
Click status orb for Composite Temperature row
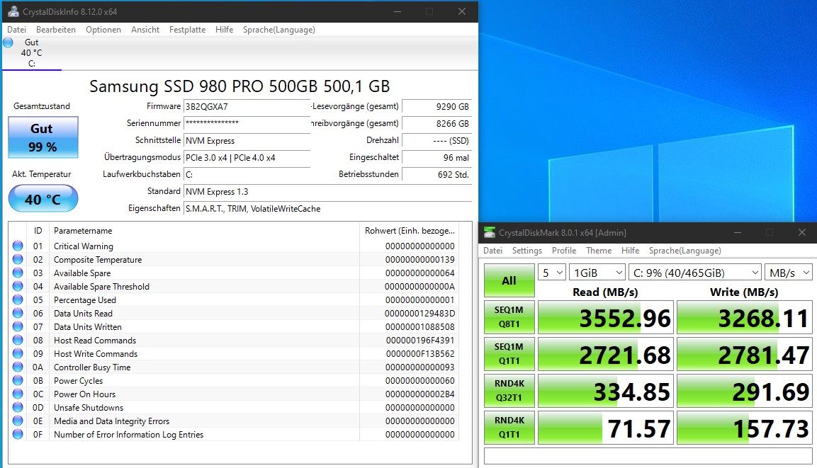point(18,259)
